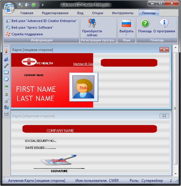Select the Image tool
The width and height of the screenshot is (181, 186).
(x=6, y=86)
